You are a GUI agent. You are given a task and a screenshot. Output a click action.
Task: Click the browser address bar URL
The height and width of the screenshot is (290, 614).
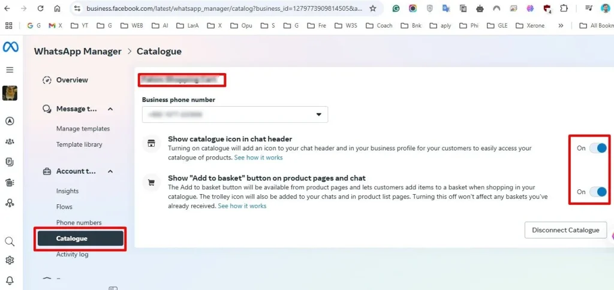(x=224, y=8)
